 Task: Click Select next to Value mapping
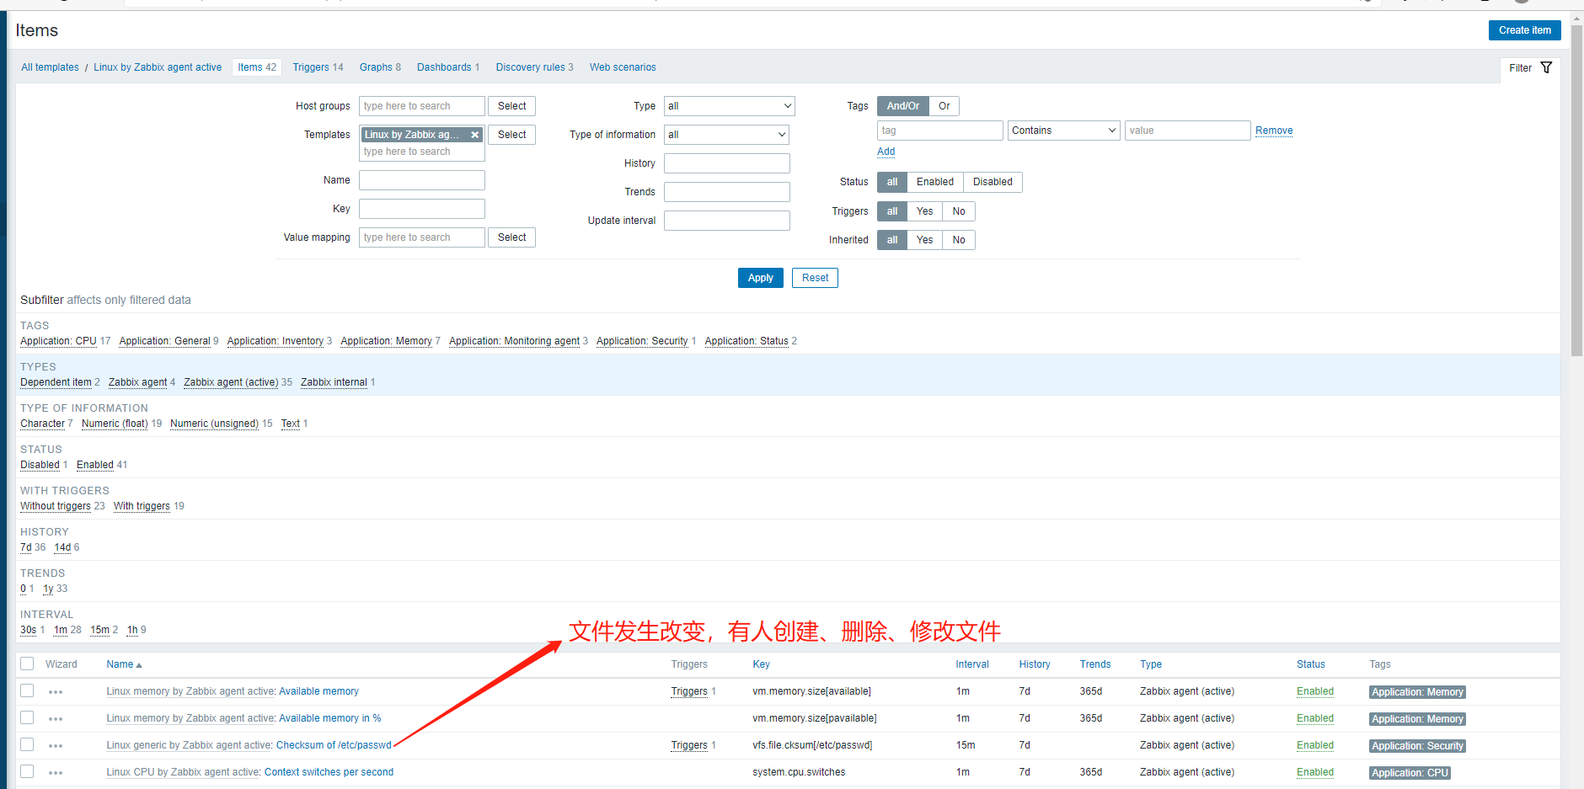[511, 237]
